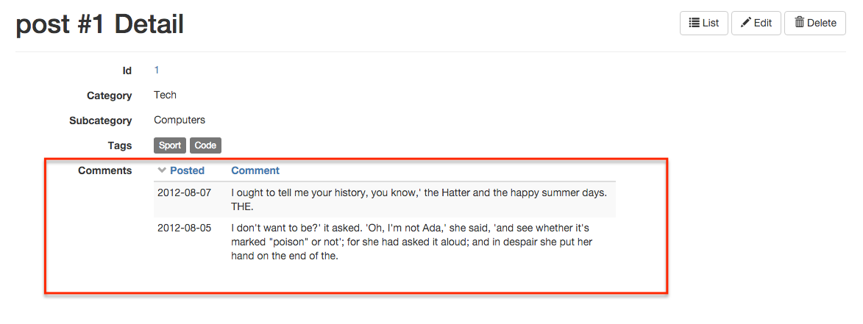Click the comment text mentioning the Hatter
This screenshot has width=863, height=324.
(x=419, y=192)
